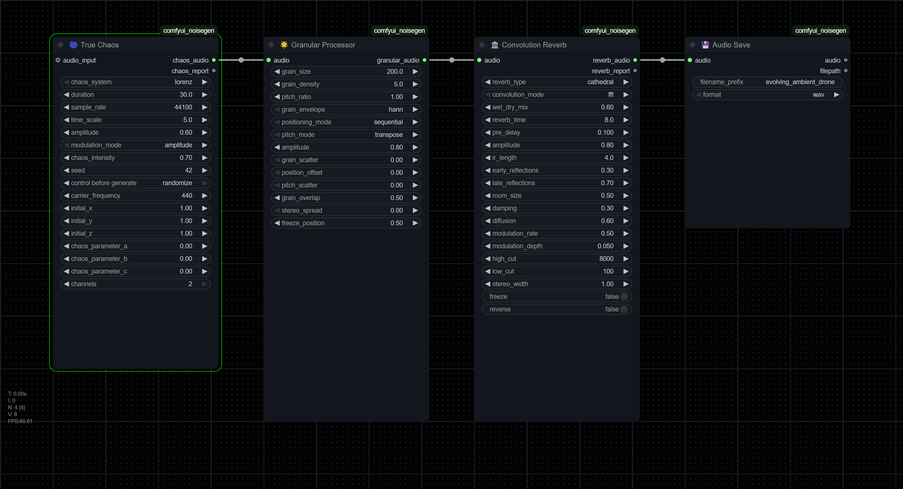Click the chaos_report output socket
Viewport: 903px width, 489px height.
214,71
